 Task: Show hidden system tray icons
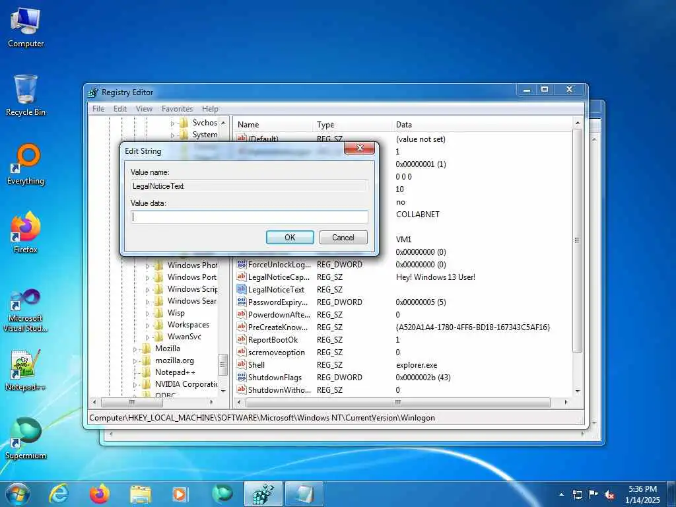(561, 494)
